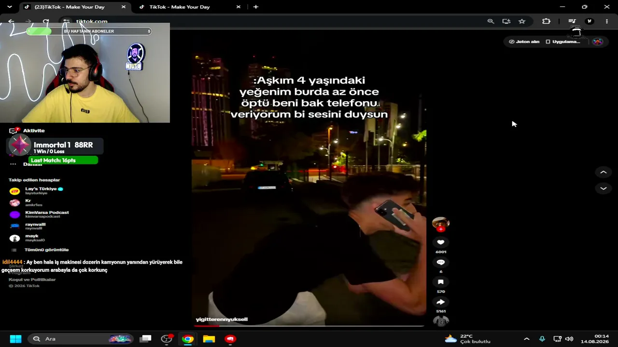Click the browser zoom magnifier icon
The width and height of the screenshot is (618, 347).
point(491,21)
